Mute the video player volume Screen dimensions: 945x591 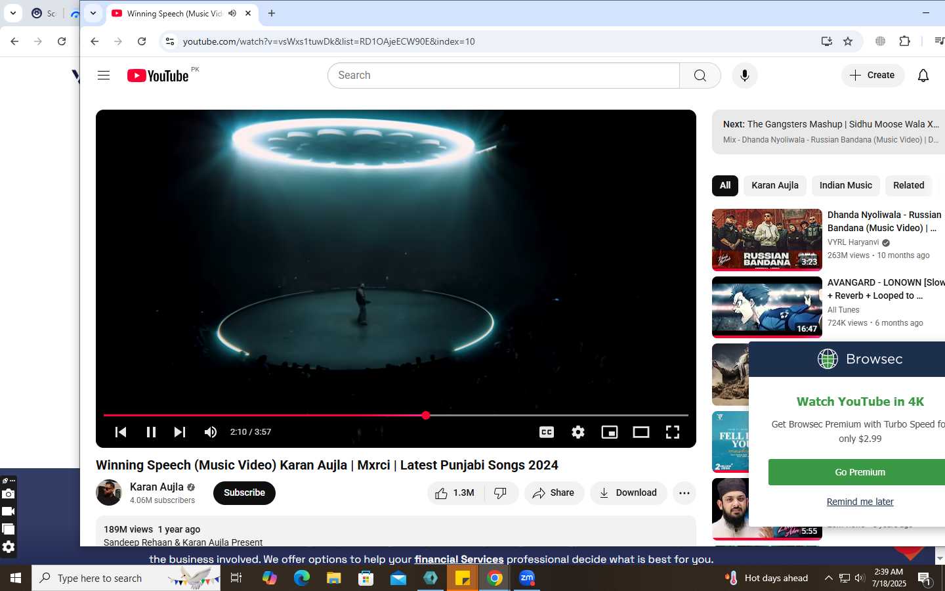coord(211,432)
